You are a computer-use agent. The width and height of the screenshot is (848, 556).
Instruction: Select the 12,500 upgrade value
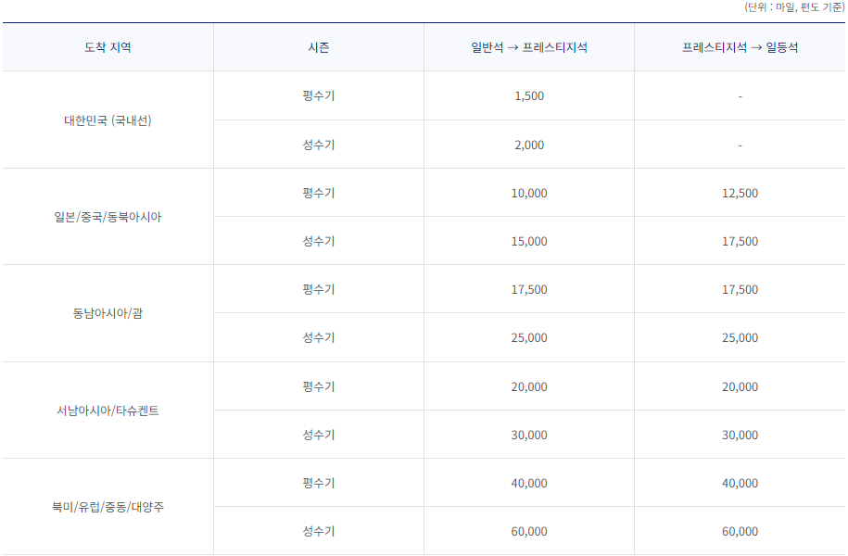tap(739, 193)
